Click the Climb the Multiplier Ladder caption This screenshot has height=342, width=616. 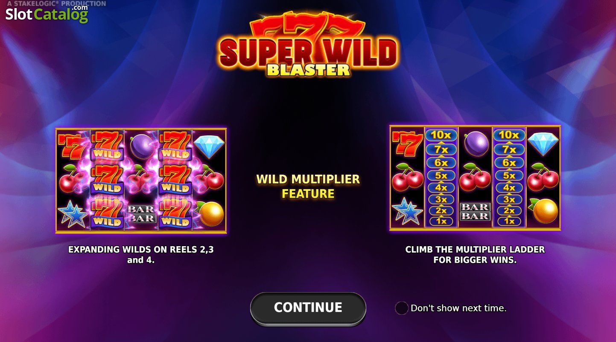coord(475,255)
